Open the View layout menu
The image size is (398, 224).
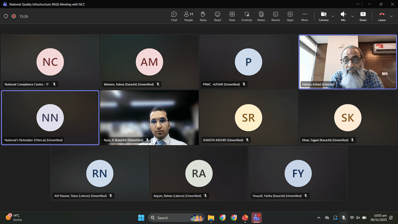[x=232, y=16]
